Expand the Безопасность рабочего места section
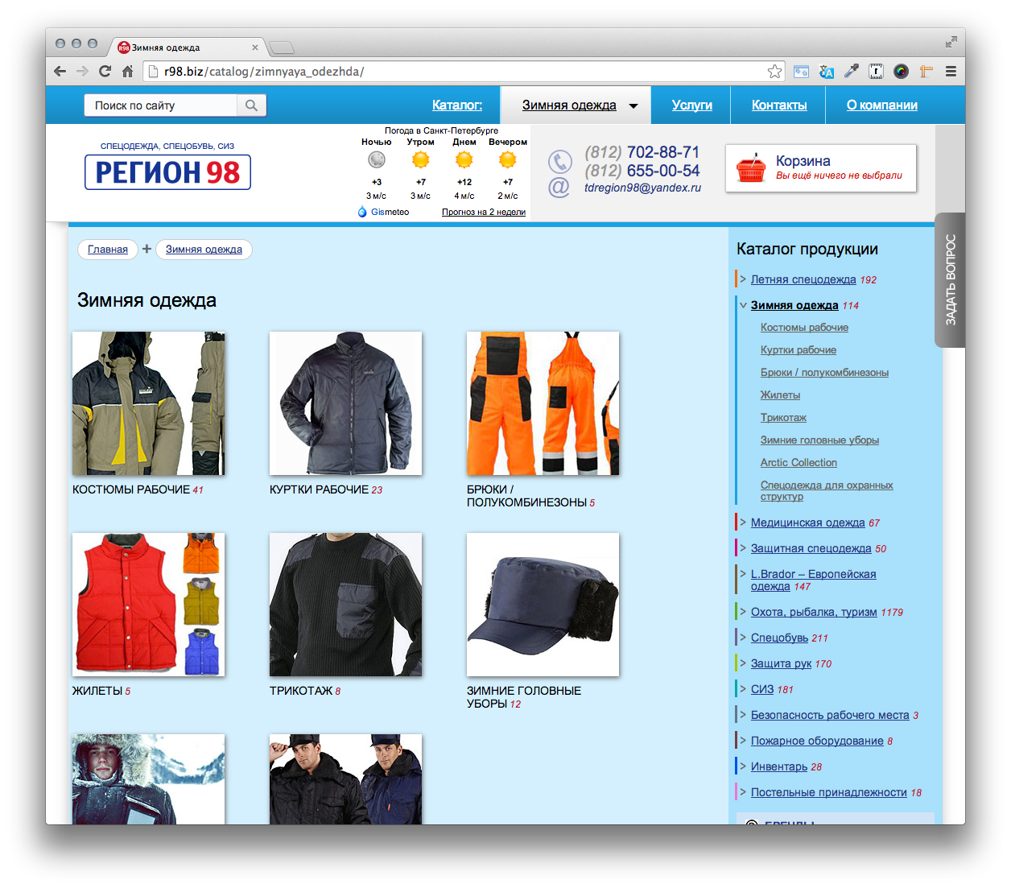The height and width of the screenshot is (888, 1011). [743, 715]
